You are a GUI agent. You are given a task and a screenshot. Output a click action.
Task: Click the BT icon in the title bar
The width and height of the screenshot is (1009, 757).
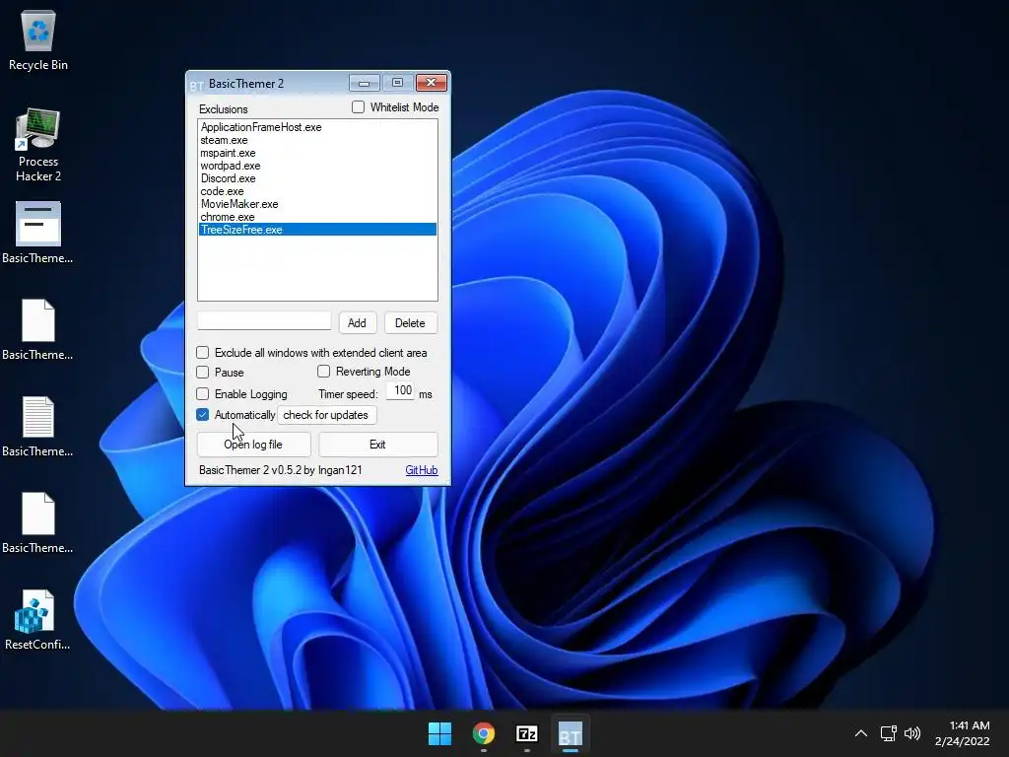coord(197,85)
